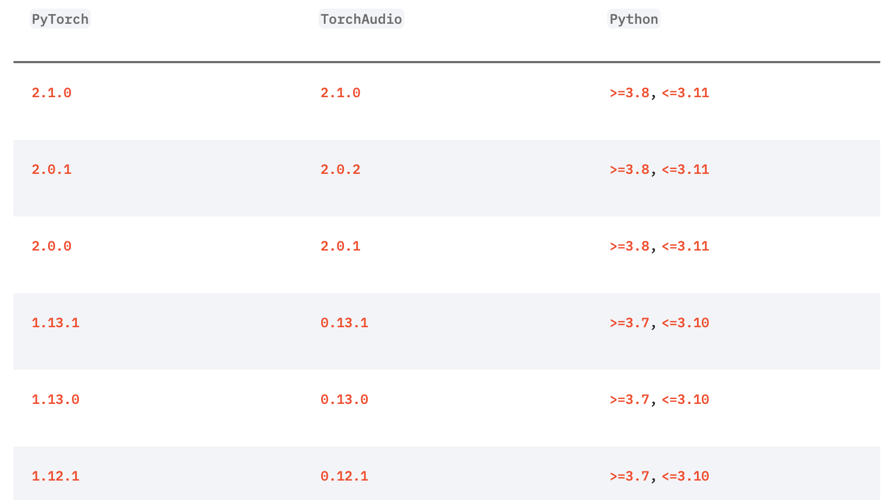The height and width of the screenshot is (500, 890).
Task: Open the TorchAudio 0.13.0 link
Action: [344, 400]
